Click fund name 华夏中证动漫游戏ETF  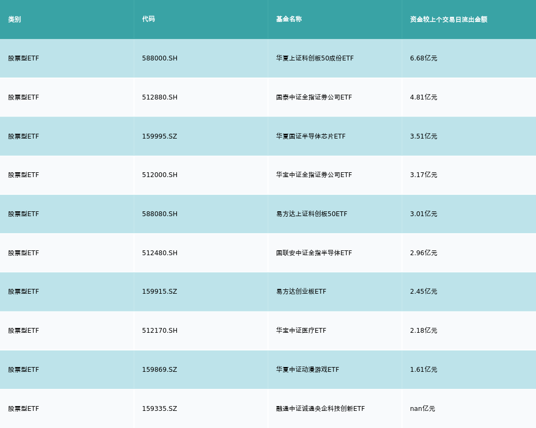point(308,370)
